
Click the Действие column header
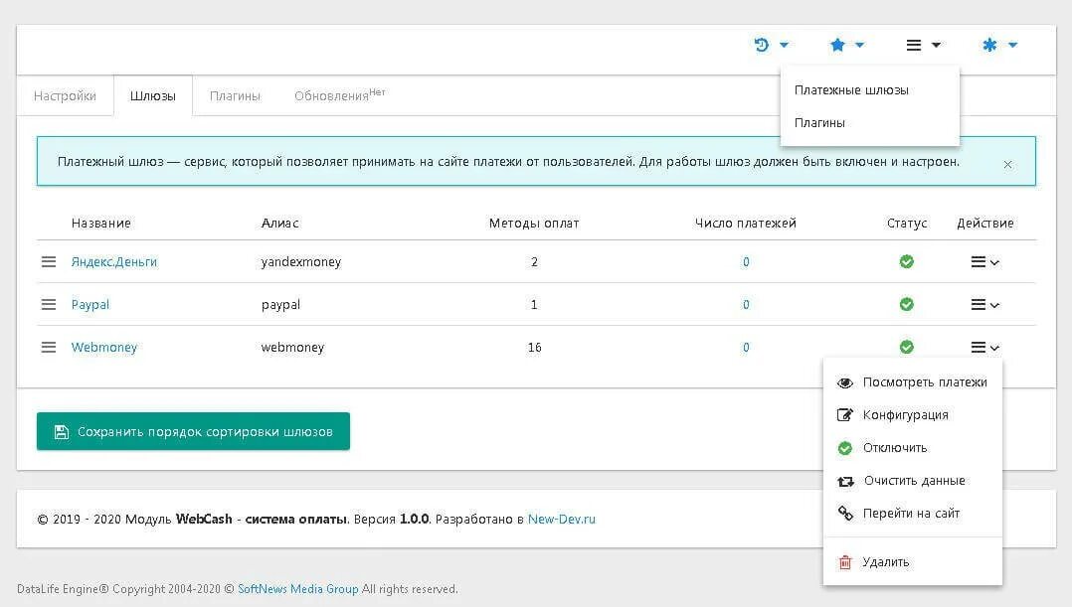tap(985, 224)
